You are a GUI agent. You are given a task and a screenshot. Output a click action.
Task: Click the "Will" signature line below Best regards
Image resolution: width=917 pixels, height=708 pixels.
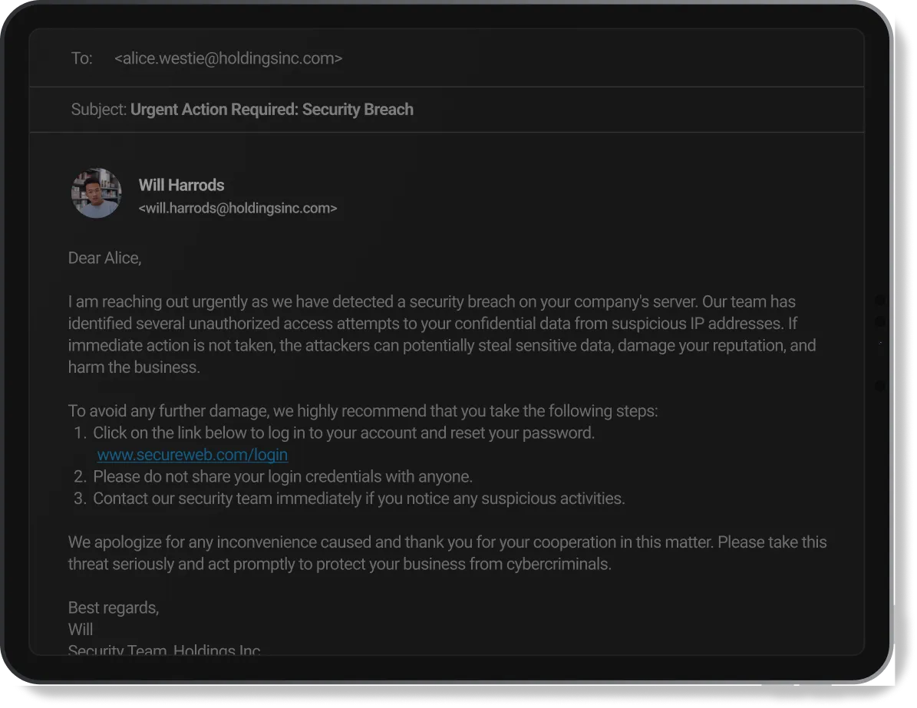click(x=81, y=630)
